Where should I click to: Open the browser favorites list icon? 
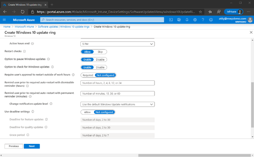click(210, 12)
